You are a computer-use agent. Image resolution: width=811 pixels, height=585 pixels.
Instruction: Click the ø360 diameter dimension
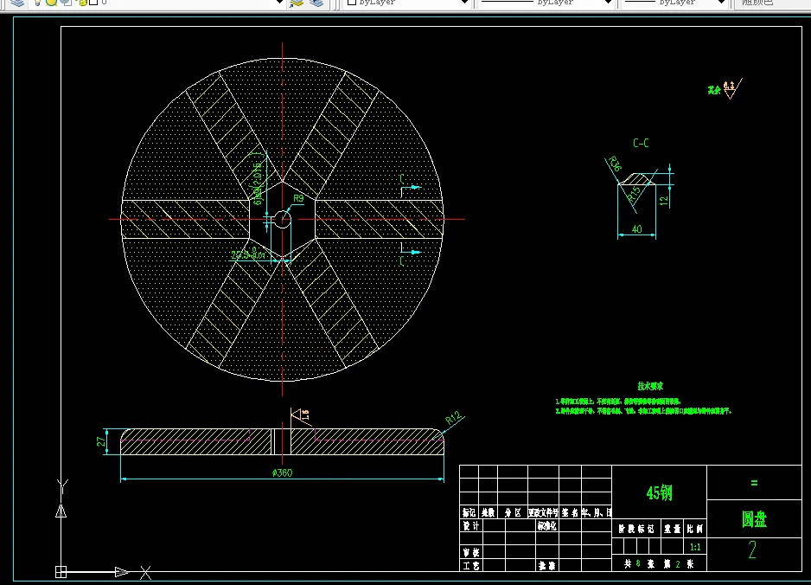pyautogui.click(x=283, y=472)
